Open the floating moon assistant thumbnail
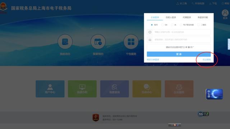230x129 pixels. pos(214,94)
